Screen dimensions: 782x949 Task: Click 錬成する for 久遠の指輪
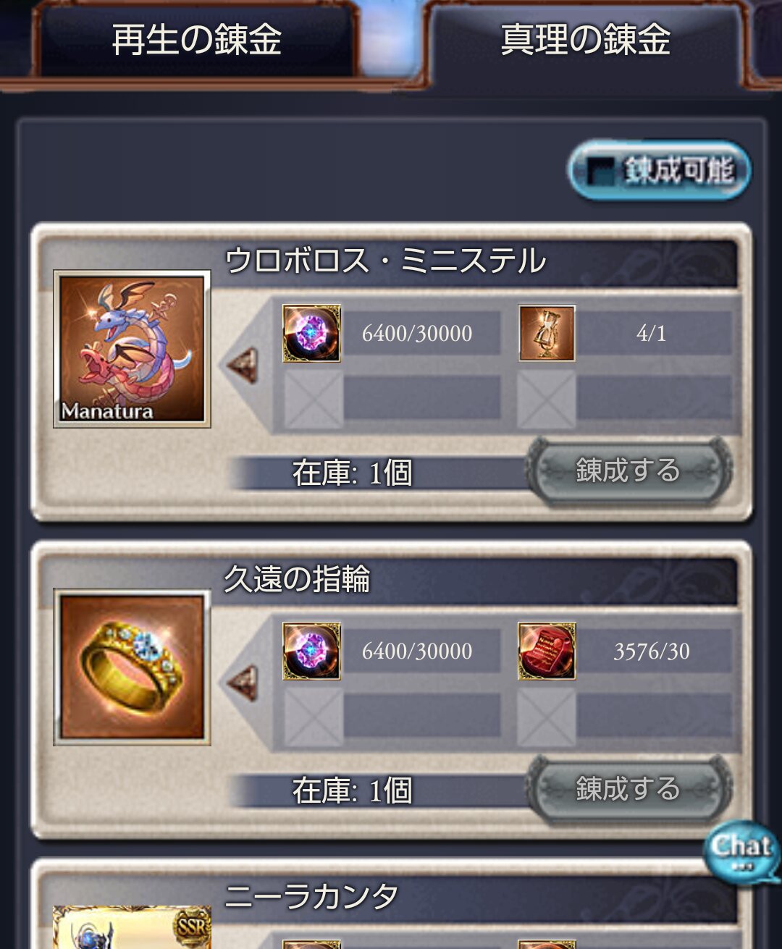[628, 788]
